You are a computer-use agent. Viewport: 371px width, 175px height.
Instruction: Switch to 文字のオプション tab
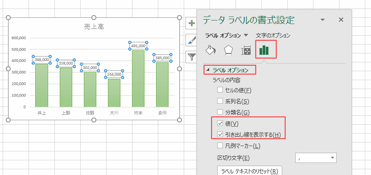273,36
